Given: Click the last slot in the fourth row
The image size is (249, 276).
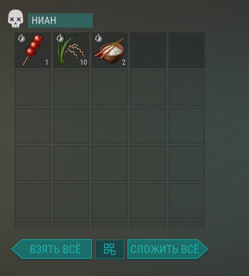Looking at the screenshot, I should (x=187, y=163).
